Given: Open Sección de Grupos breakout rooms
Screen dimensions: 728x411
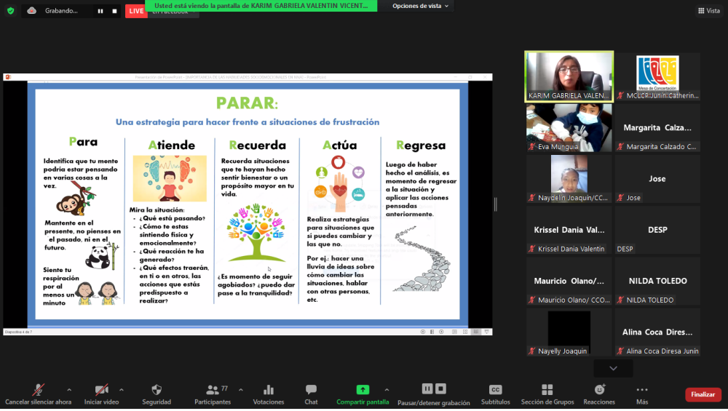Looking at the screenshot, I should (547, 394).
